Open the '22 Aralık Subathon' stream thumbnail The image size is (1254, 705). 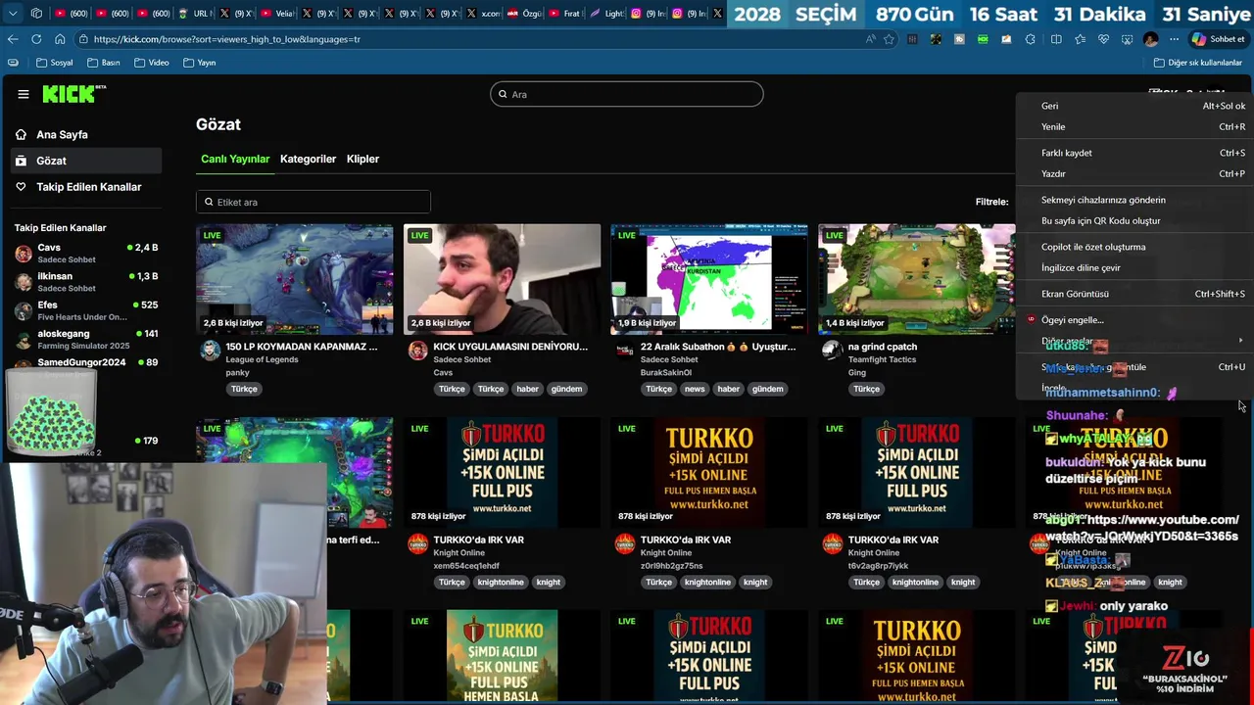(x=709, y=279)
